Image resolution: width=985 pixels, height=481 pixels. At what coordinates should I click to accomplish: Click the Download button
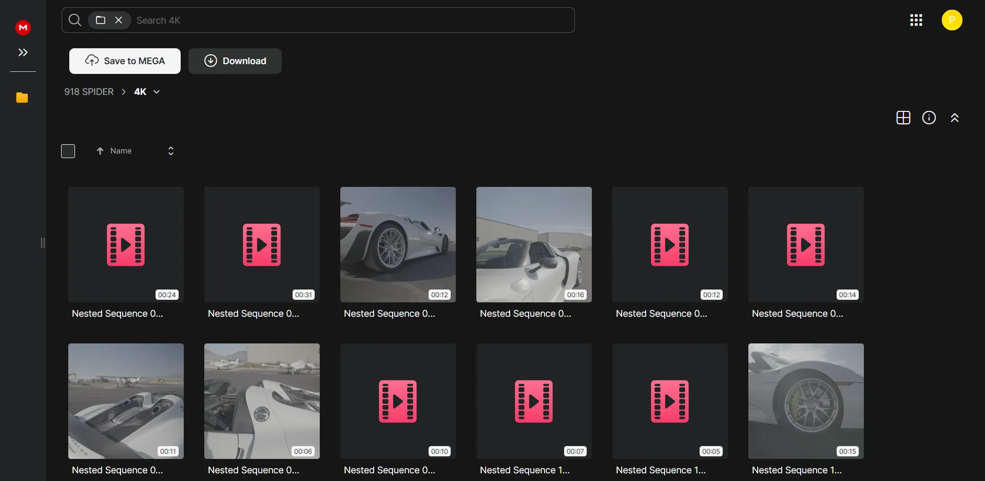(x=235, y=61)
